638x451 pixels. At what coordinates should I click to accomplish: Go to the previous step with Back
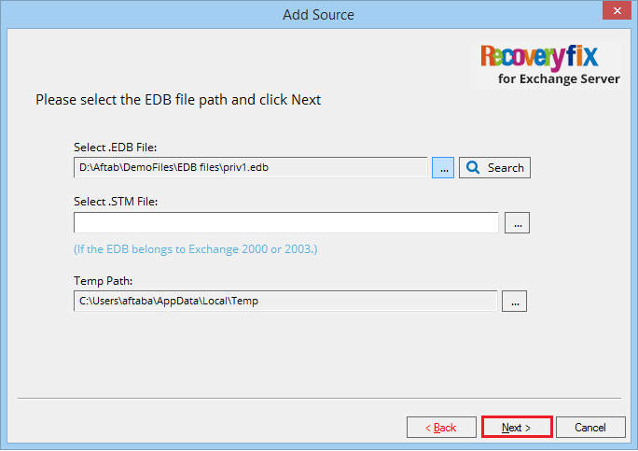tap(441, 428)
